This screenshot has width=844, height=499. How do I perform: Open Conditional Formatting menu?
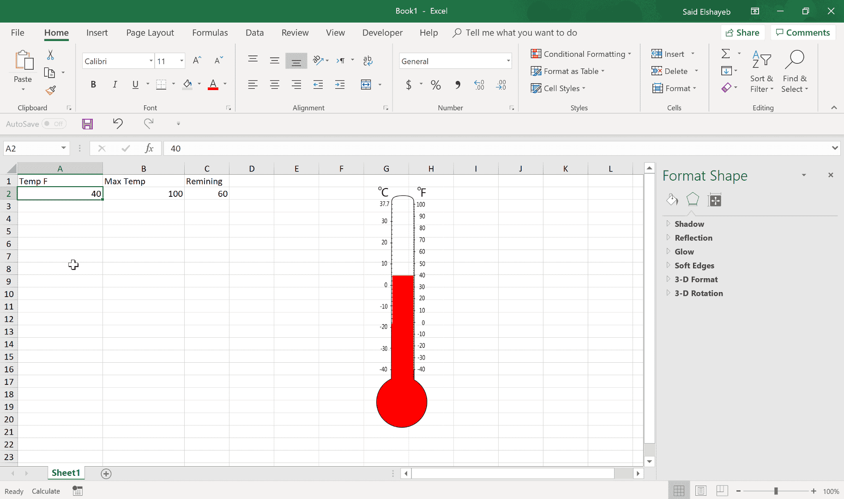tap(581, 54)
